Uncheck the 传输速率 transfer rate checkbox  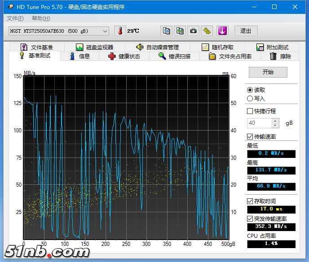pyautogui.click(x=250, y=136)
